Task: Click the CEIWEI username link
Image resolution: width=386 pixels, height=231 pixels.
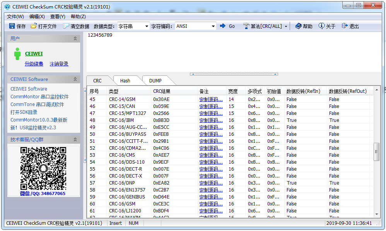Action: pos(34,54)
